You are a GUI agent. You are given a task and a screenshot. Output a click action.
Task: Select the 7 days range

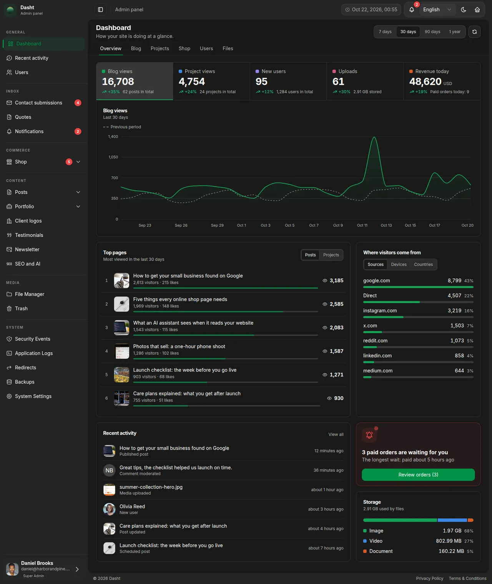(385, 32)
